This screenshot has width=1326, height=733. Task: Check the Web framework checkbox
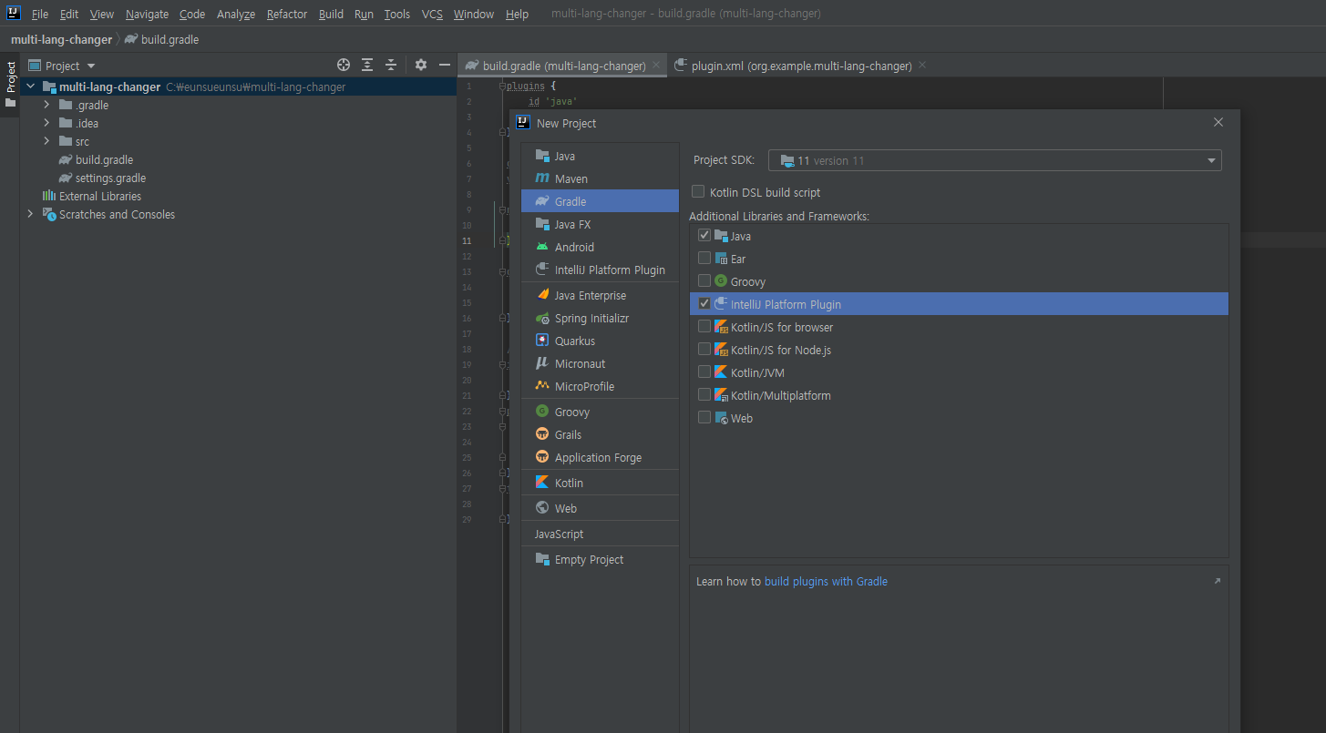point(704,417)
